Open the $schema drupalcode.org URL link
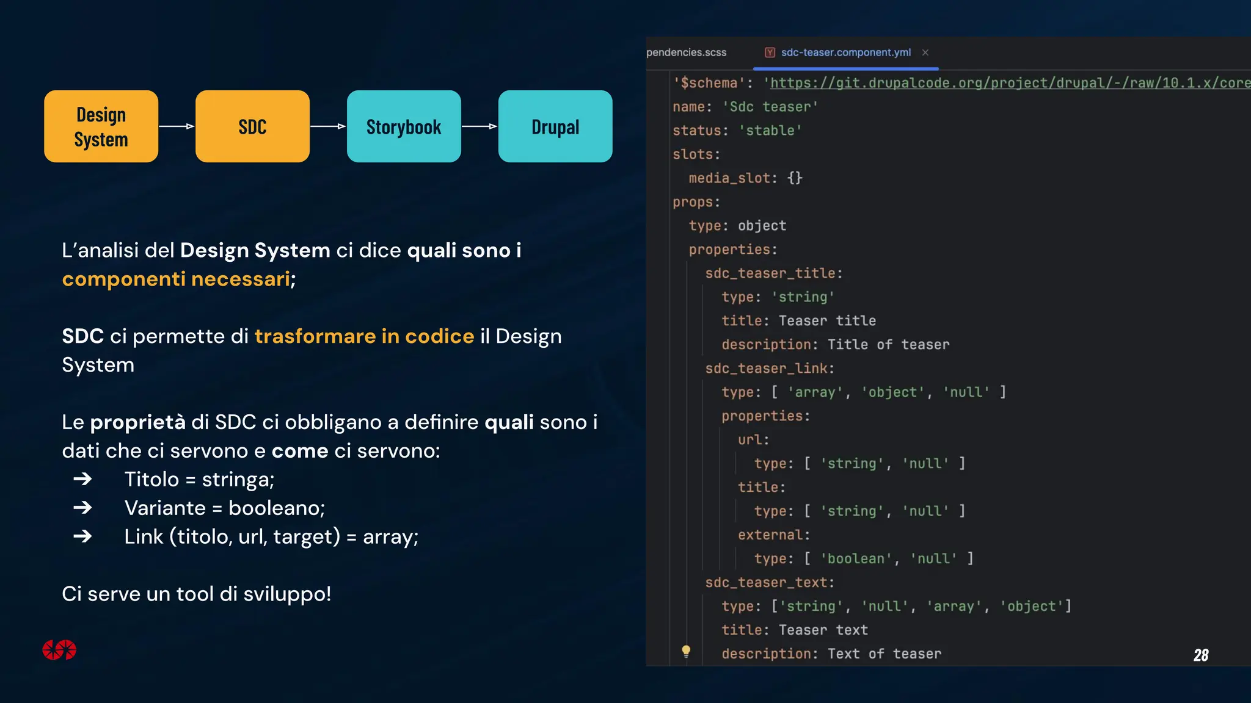 point(1010,83)
